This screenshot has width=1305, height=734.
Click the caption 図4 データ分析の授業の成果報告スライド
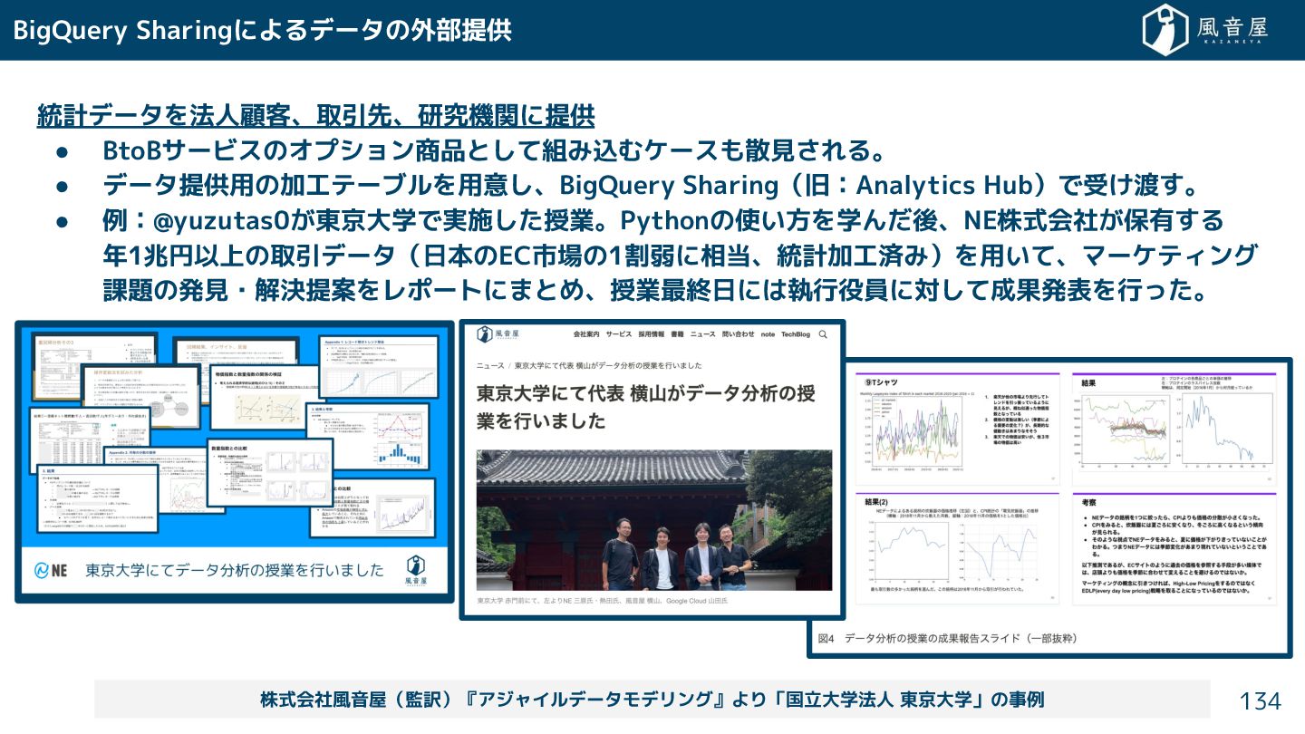point(947,638)
